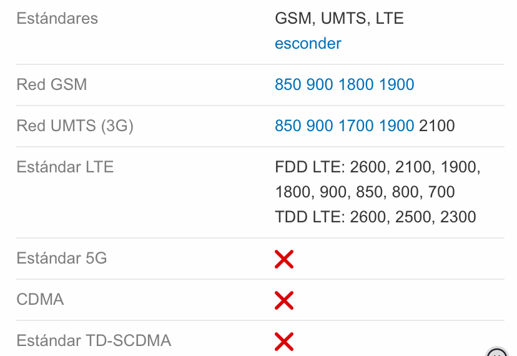Click the unlinked UMTS 2100 value
This screenshot has width=517, height=356.
[x=437, y=126]
